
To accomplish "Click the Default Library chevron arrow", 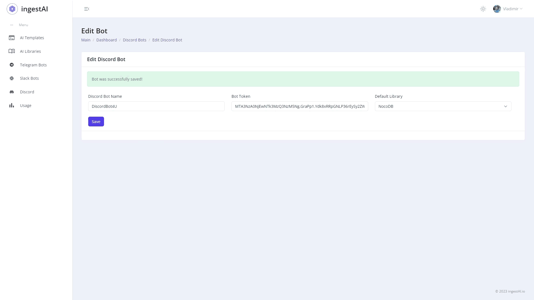I will pyautogui.click(x=506, y=106).
